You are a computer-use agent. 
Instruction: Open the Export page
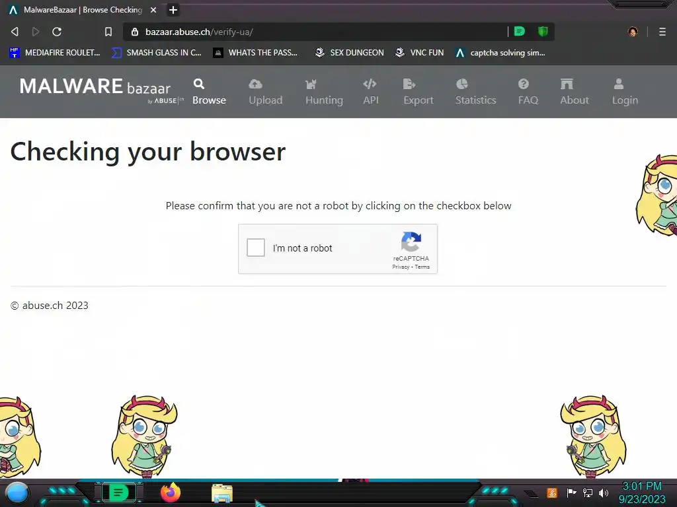click(418, 92)
